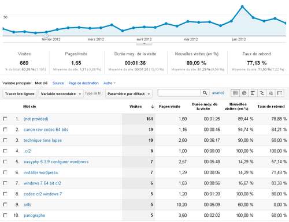Focus the keyword search input field
289x222 pixels.
click(179, 93)
